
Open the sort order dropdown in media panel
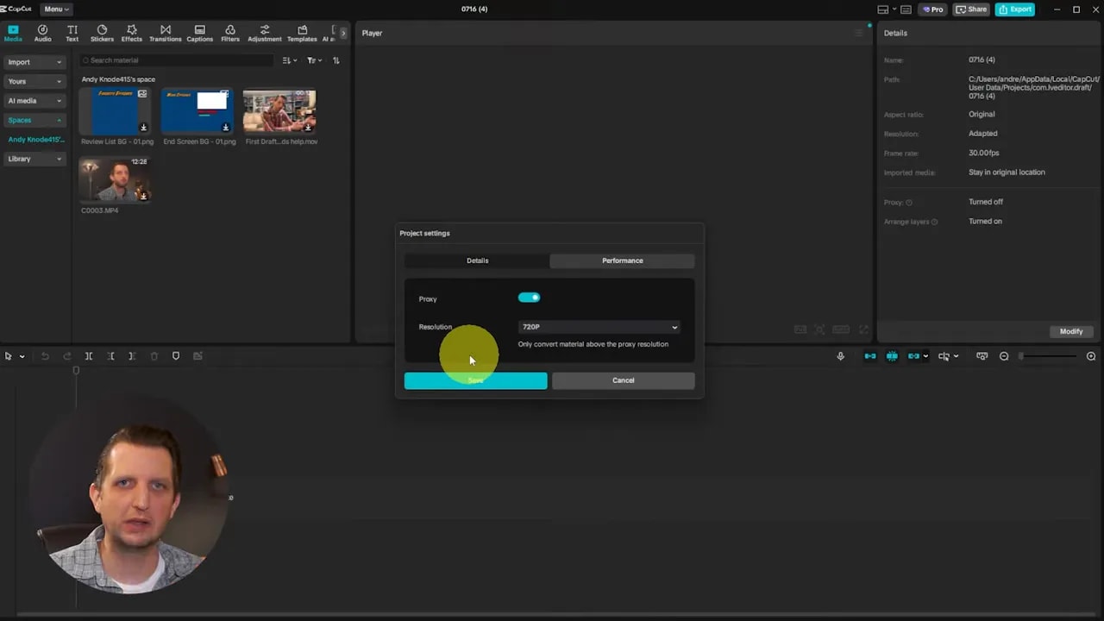tap(287, 60)
